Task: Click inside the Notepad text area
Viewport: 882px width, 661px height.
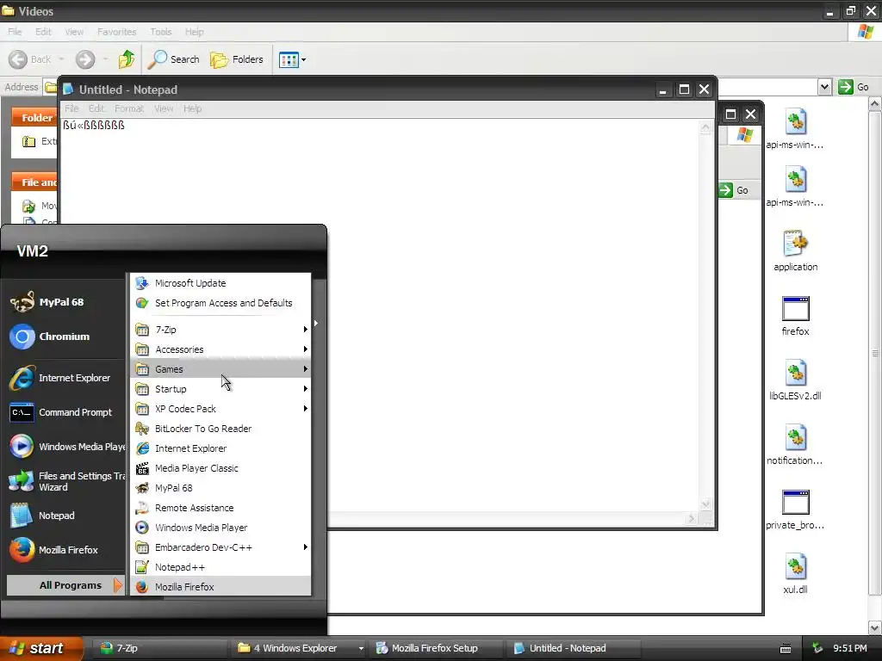Action: (x=380, y=315)
